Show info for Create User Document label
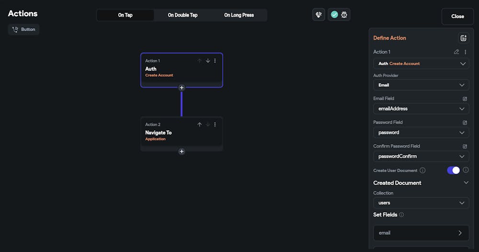This screenshot has height=252, width=479. (x=422, y=171)
